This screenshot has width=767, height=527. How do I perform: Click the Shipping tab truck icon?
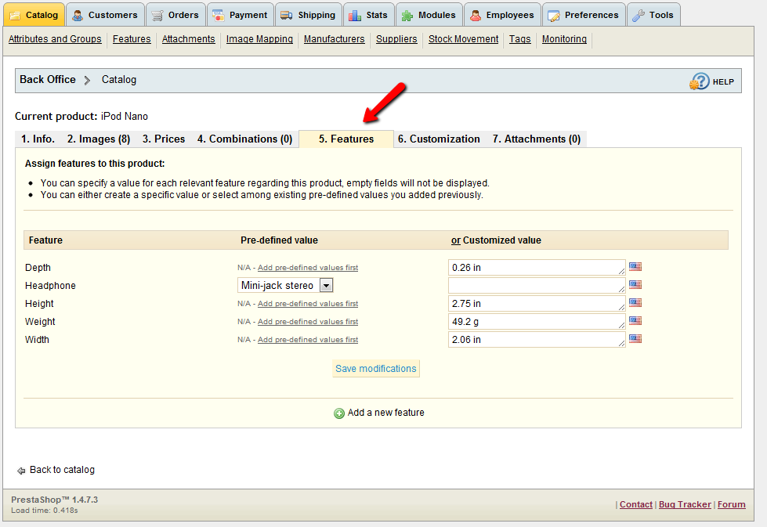(x=287, y=16)
